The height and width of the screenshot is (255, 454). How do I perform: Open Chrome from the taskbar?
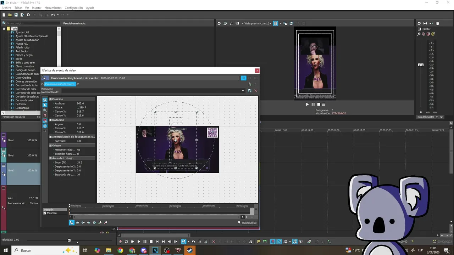pos(120,250)
